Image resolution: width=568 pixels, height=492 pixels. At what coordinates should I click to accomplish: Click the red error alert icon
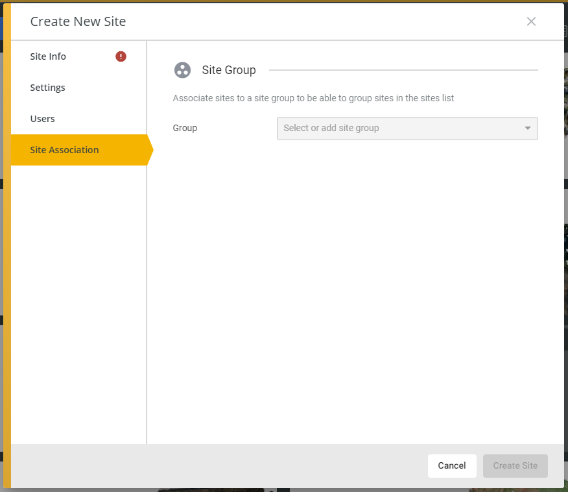[x=121, y=56]
